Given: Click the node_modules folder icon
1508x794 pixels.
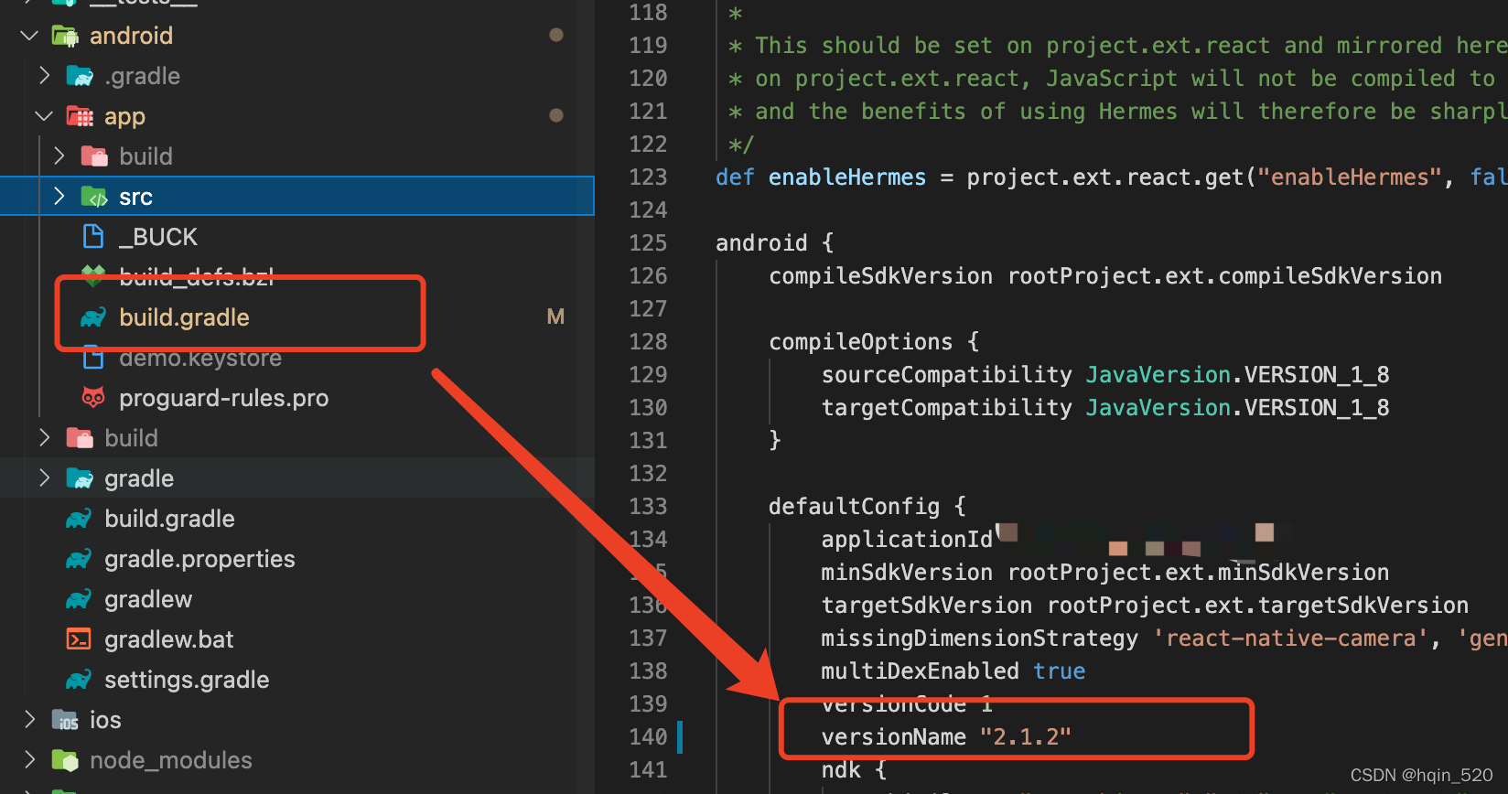Looking at the screenshot, I should pyautogui.click(x=65, y=760).
